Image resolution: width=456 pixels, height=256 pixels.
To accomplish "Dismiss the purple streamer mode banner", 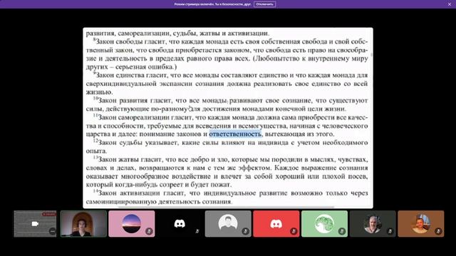I will [x=450, y=4].
